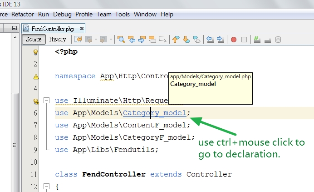Stop macro recording square
Screen dimensions: 314x192
244,40
